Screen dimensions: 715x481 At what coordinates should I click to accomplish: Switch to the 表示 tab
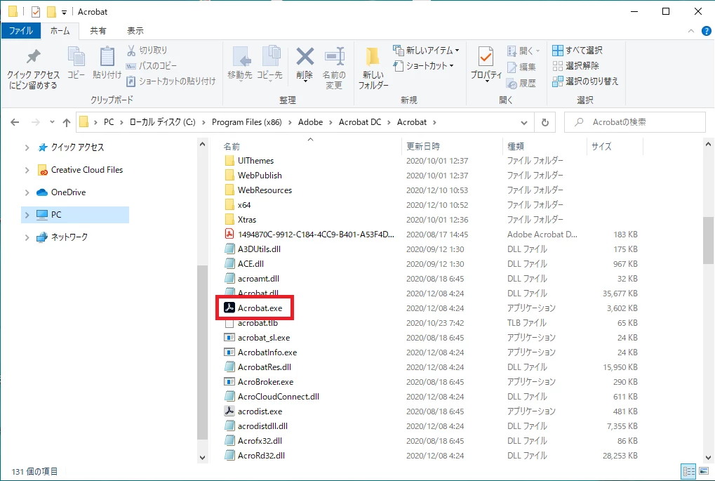tap(135, 31)
